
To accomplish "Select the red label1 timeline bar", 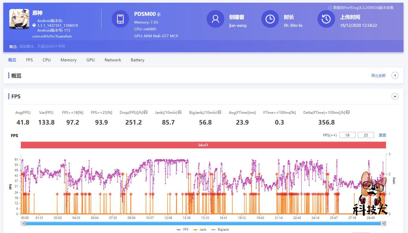I will 203,145.
